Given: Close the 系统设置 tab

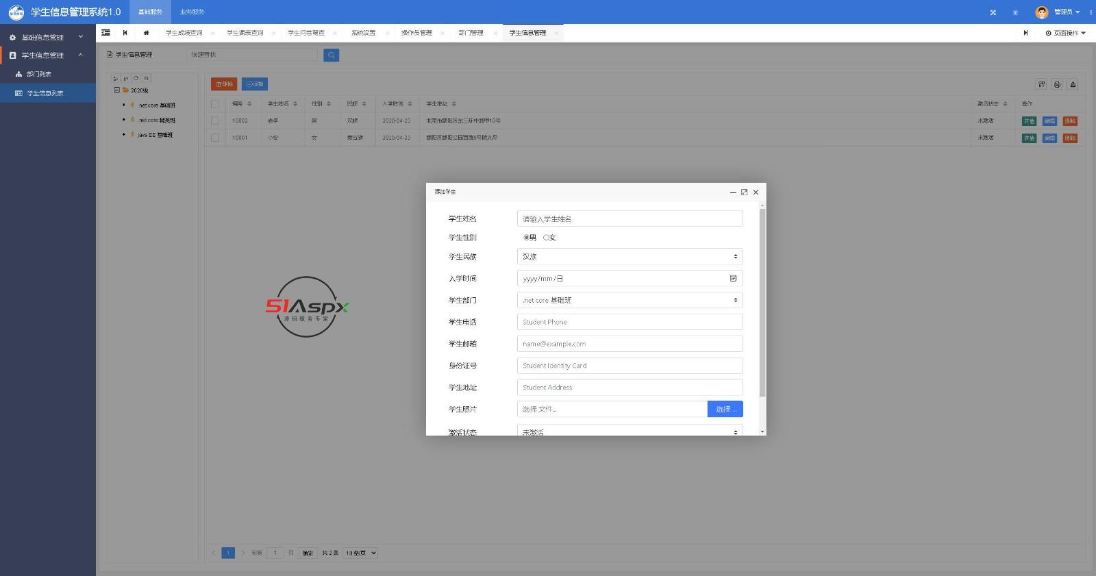Looking at the screenshot, I should tap(387, 33).
